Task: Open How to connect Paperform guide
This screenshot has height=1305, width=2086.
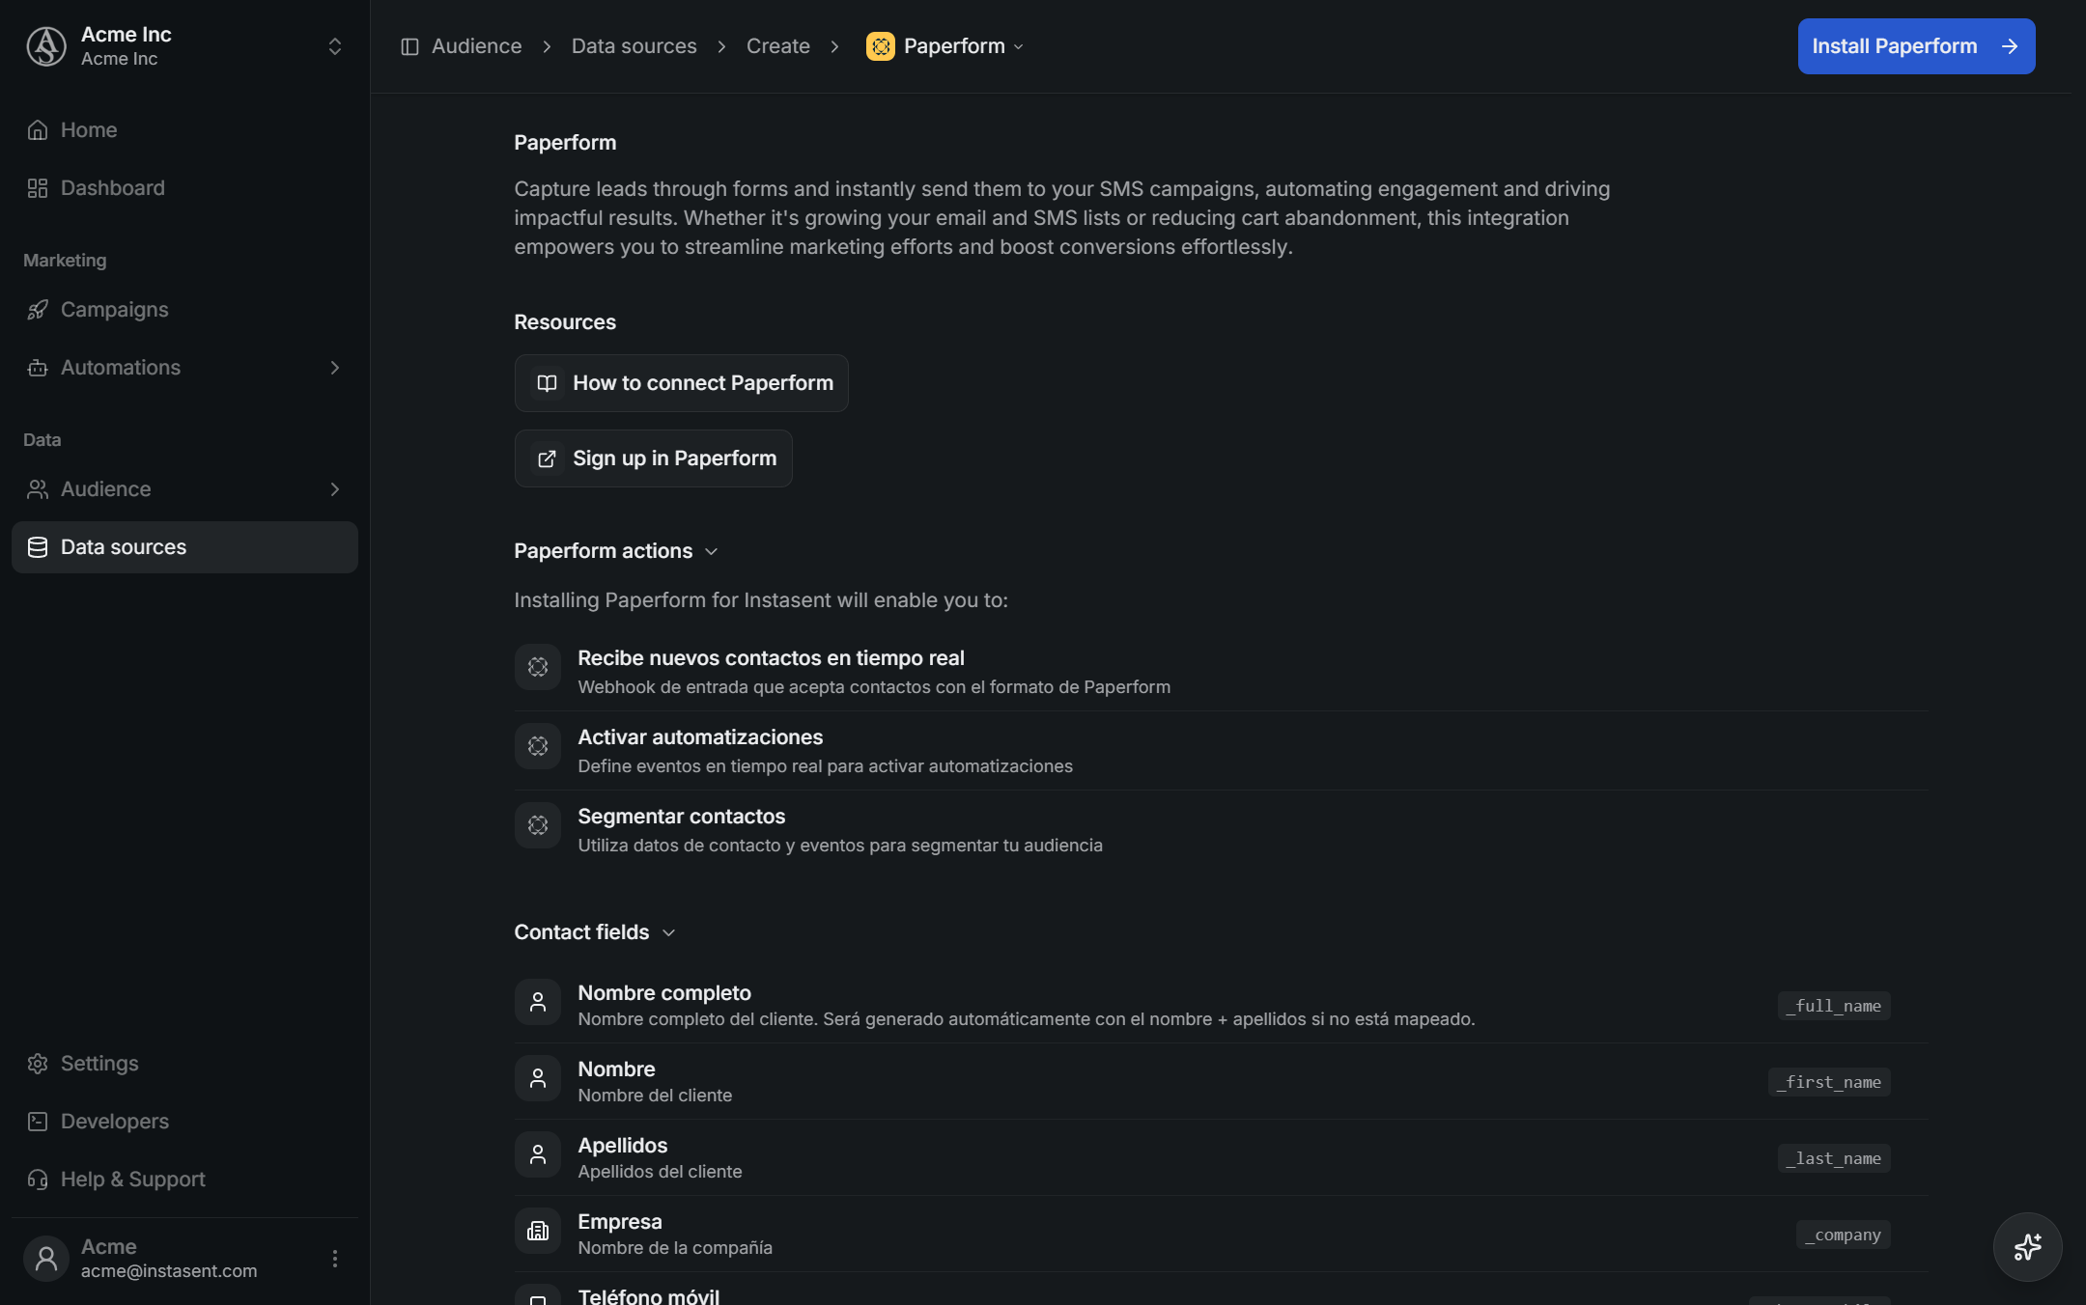Action: point(681,383)
